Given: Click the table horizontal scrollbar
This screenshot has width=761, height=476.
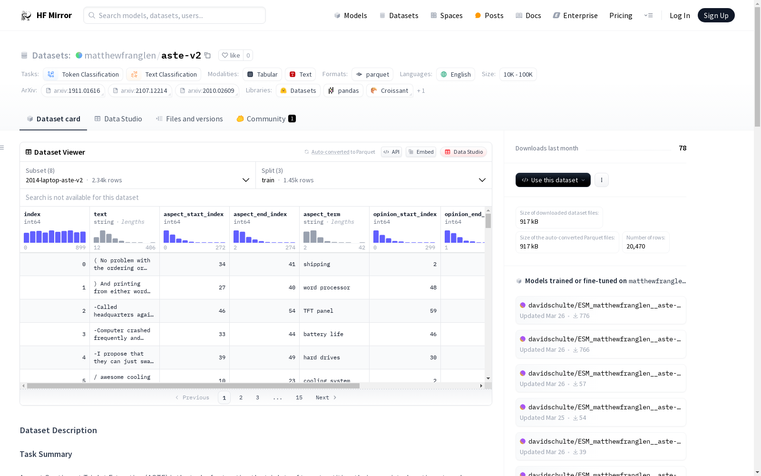Looking at the screenshot, I should coord(193,386).
